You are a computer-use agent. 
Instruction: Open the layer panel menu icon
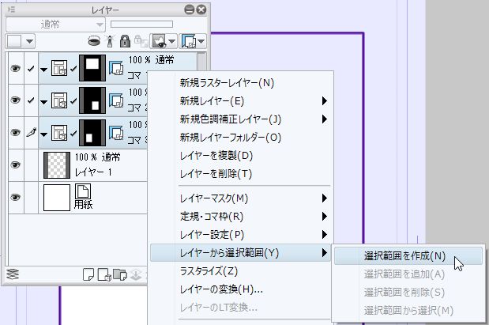tap(11, 9)
